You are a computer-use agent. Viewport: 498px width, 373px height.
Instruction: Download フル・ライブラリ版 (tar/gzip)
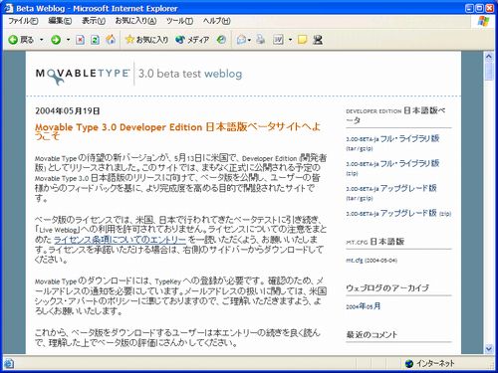tap(392, 143)
